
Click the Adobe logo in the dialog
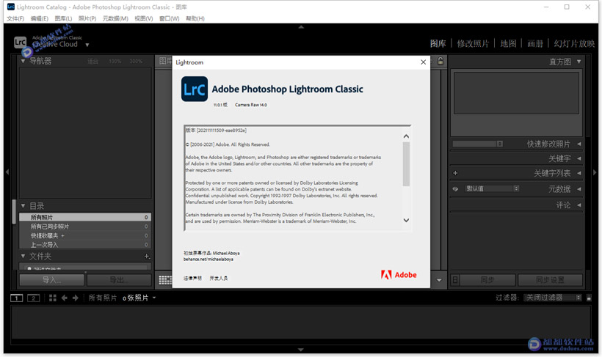pyautogui.click(x=399, y=275)
